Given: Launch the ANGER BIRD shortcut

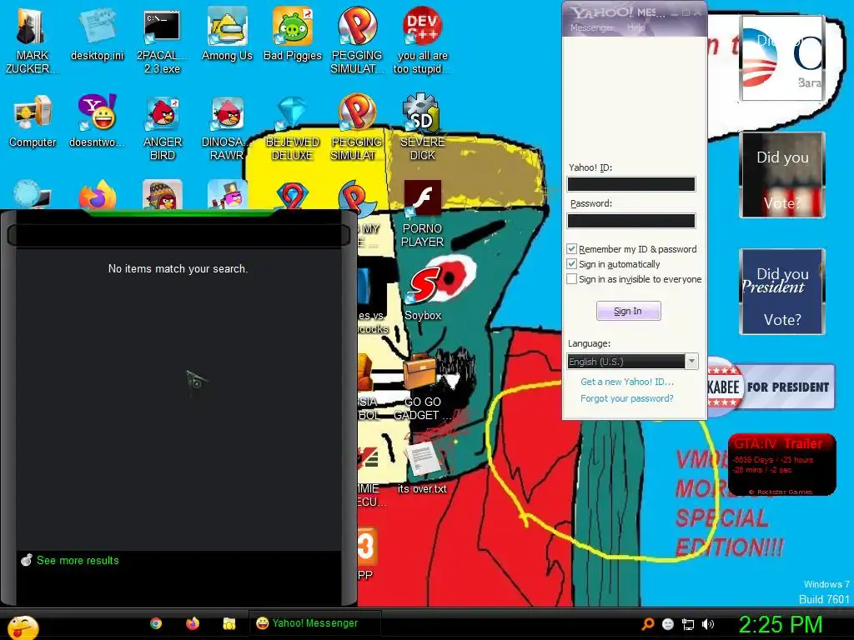Looking at the screenshot, I should point(163,127).
